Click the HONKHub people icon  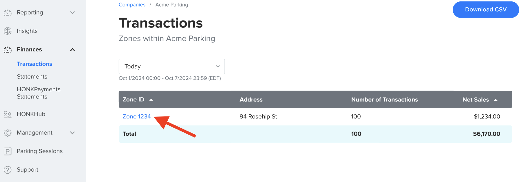click(x=8, y=114)
